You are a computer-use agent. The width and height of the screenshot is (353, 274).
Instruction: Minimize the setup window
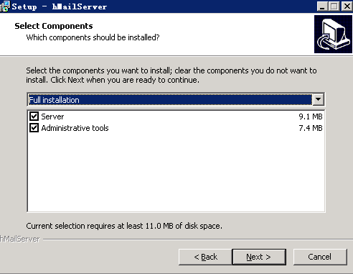pos(322,6)
